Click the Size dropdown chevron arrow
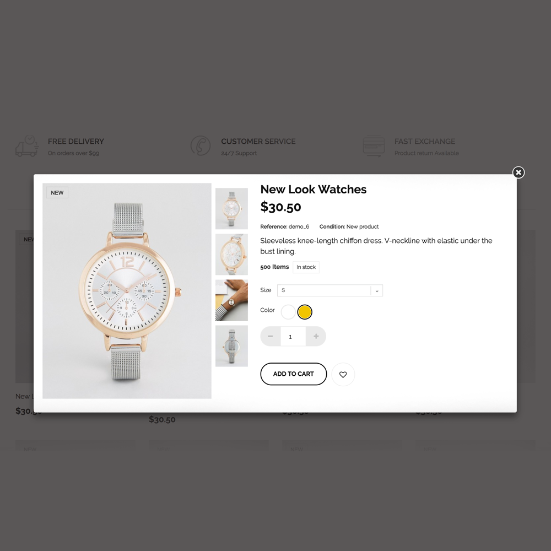The image size is (551, 551). [x=377, y=290]
